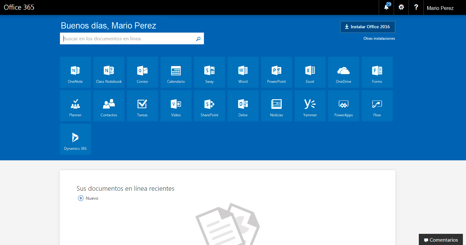Open the PowerPoint tile
466x245 pixels.
277,72
